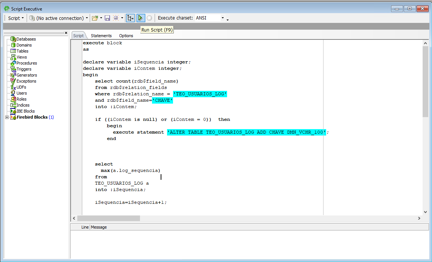Select the Users node icon

tap(13, 93)
